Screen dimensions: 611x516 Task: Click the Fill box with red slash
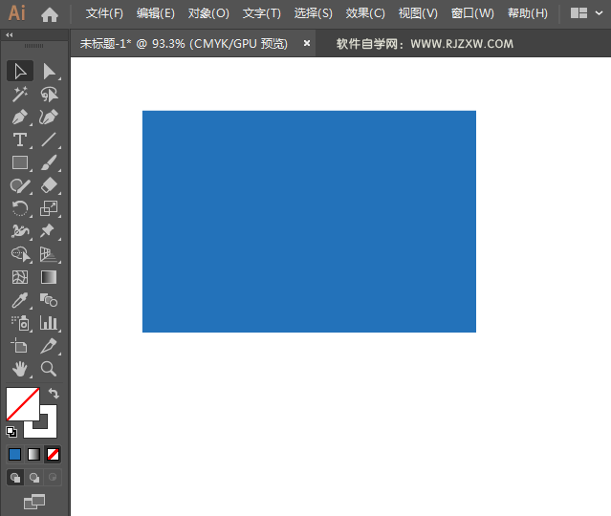coord(23,404)
